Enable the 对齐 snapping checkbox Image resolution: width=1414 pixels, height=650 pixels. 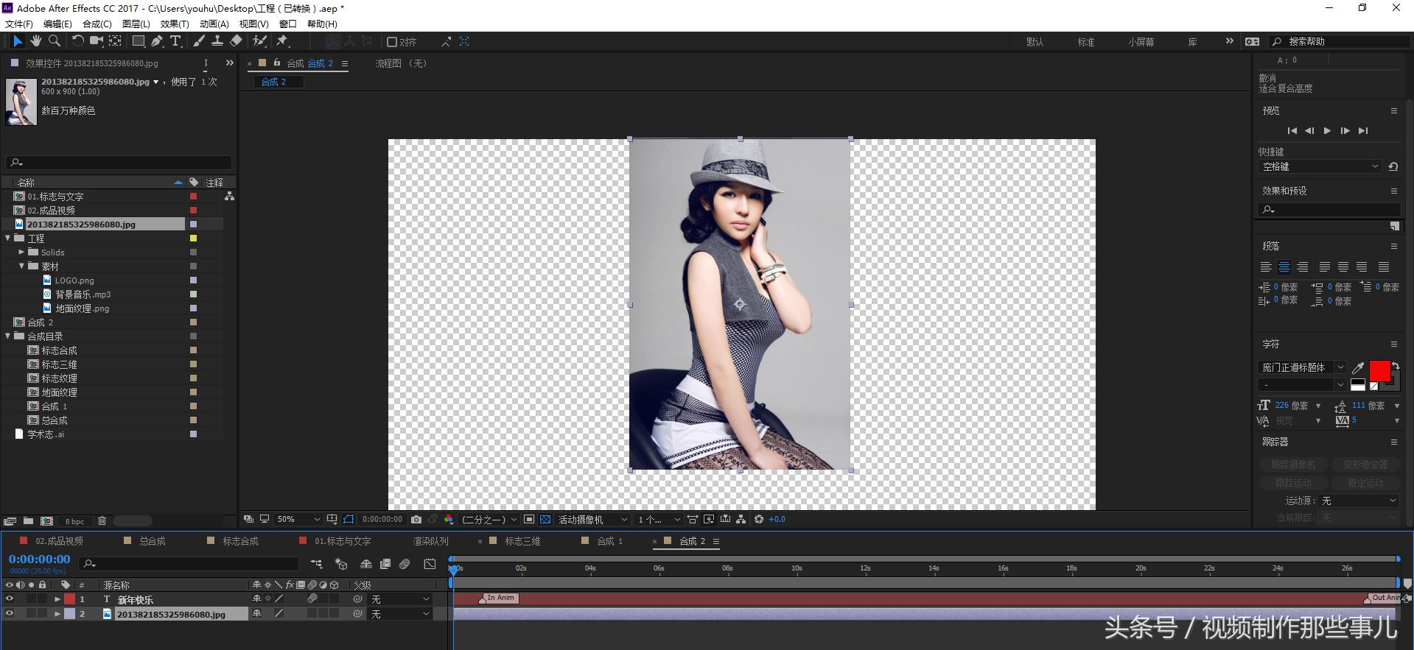click(392, 42)
